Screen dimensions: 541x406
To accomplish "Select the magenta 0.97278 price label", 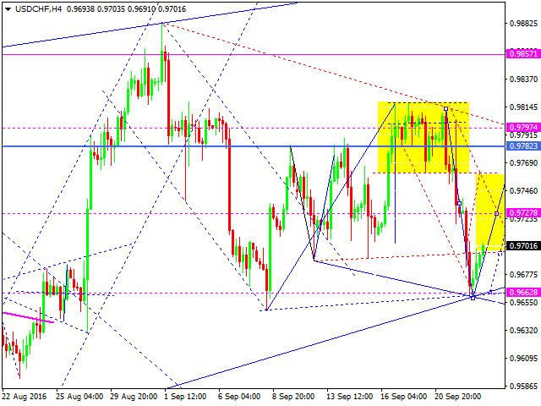I will (x=523, y=212).
